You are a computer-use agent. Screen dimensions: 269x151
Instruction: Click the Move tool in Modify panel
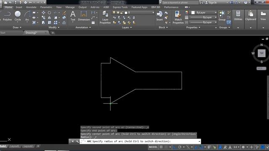[43, 13]
